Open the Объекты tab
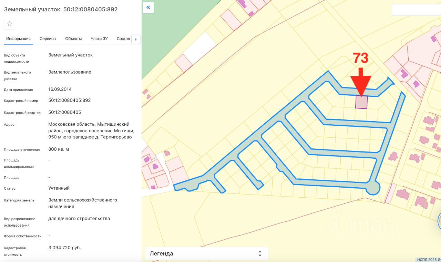Screen dimensions: 441x262 [73, 39]
